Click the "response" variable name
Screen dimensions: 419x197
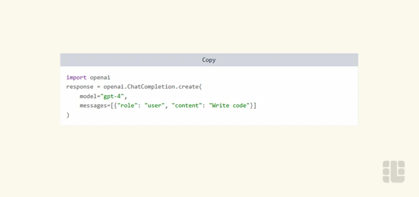coord(79,87)
